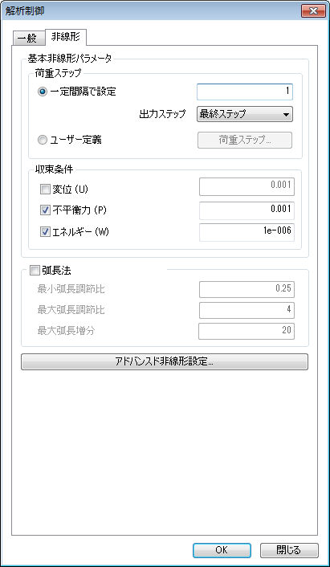This screenshot has width=330, height=567.
Task: Click the energy tolerance field 1e-006
Action: point(246,233)
